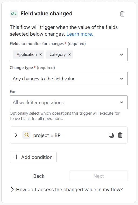Open the Learn more link
The width and height of the screenshot is (138, 205).
[80, 34]
